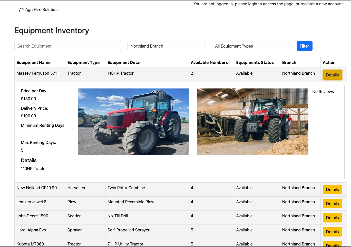Follow the login link
This screenshot has width=351, height=247.
(252, 4)
